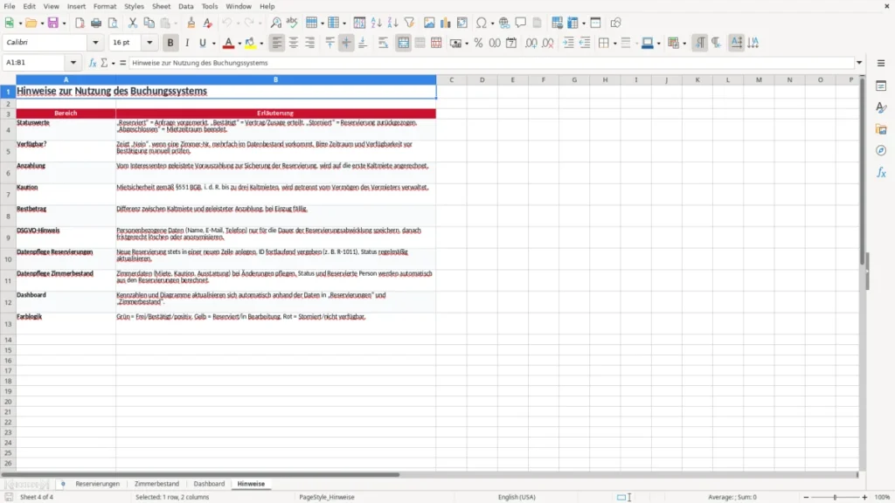Click the Insert Chart icon
The image size is (895, 503).
click(445, 23)
